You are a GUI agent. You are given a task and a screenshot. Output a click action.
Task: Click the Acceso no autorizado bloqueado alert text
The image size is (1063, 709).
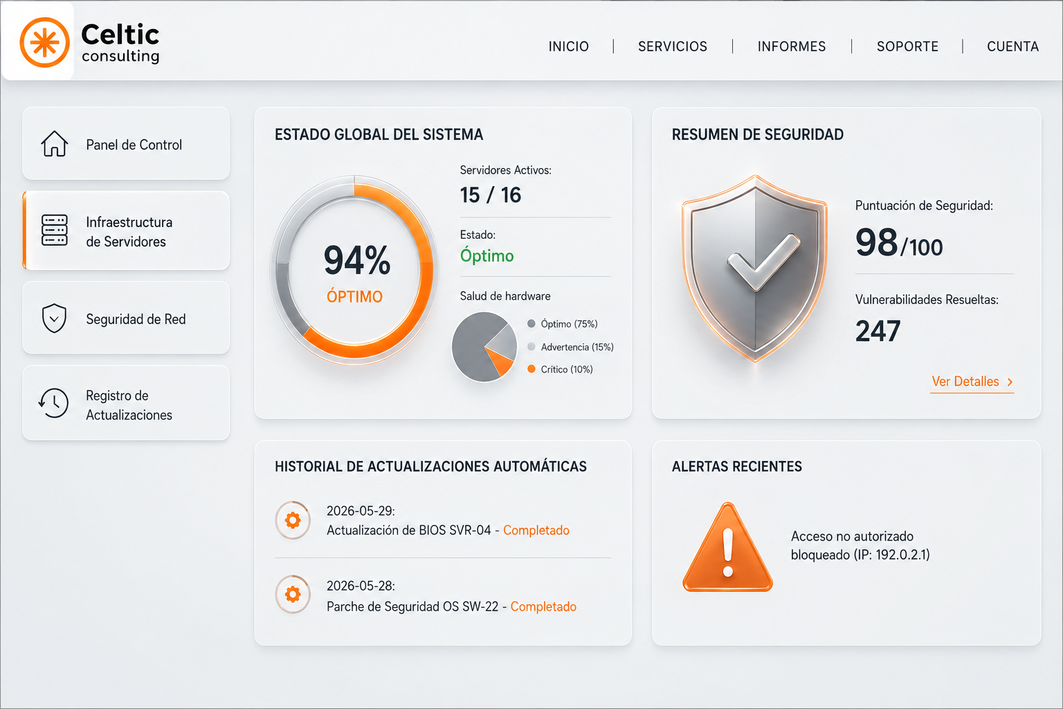860,546
